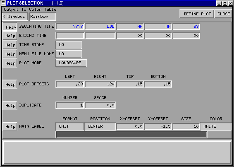Open the MAIN LABEL FORMAT OMIT option

(70, 126)
